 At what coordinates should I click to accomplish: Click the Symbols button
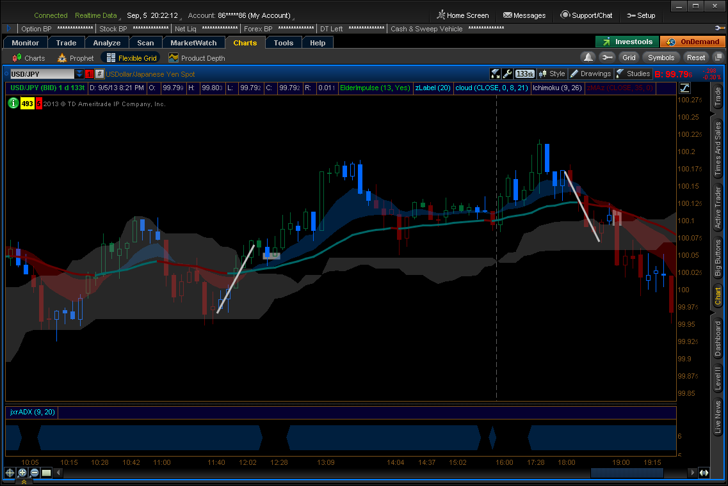[x=661, y=58]
